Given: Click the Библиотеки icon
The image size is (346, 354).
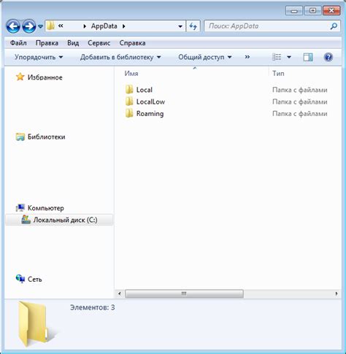Looking at the screenshot, I should [x=20, y=136].
